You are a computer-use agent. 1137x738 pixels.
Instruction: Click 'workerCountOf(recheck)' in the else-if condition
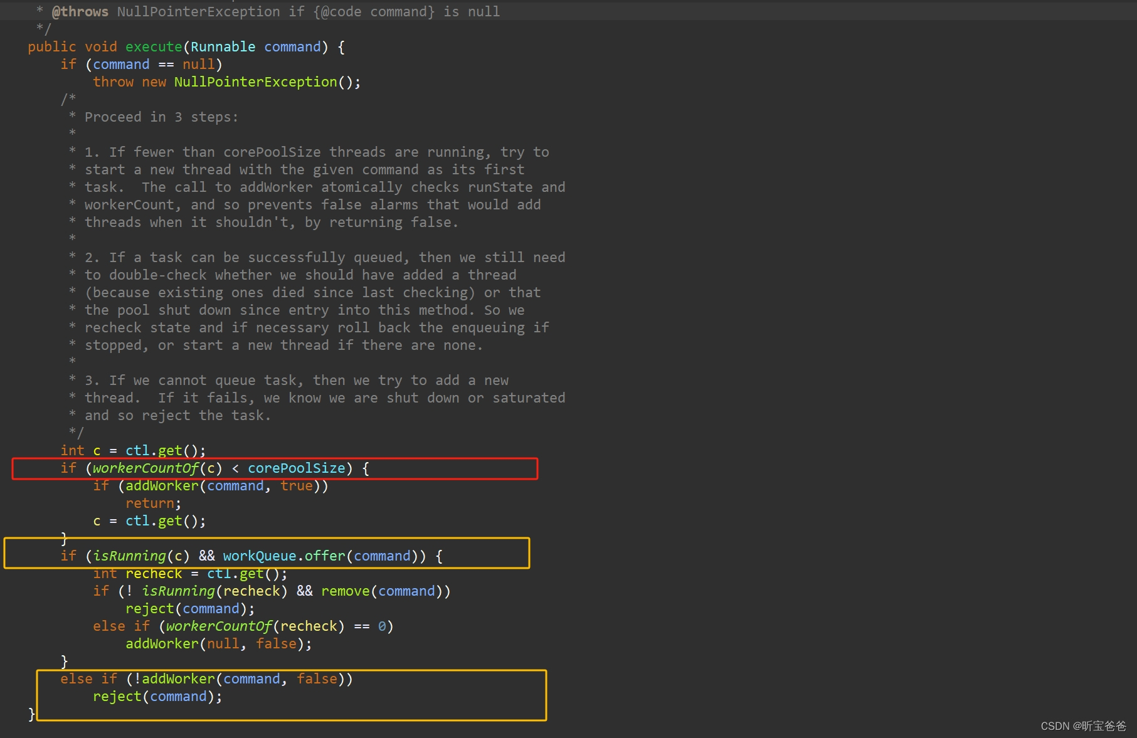[x=256, y=626]
